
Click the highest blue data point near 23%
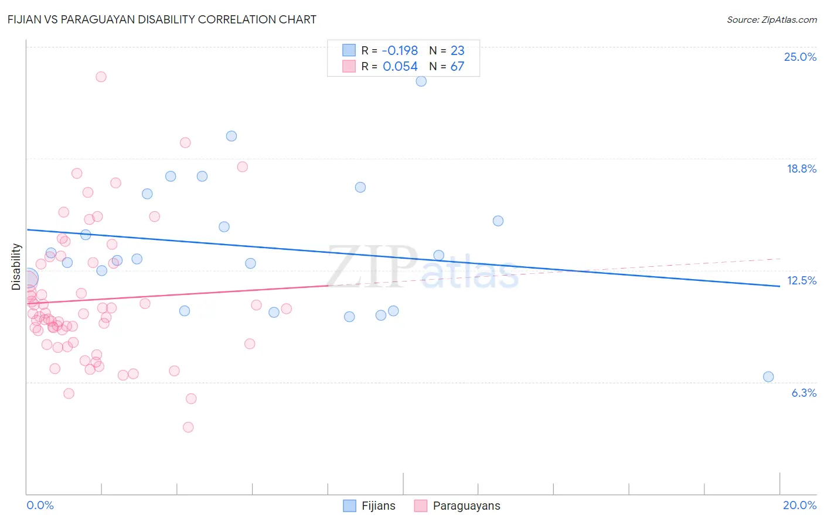pyautogui.click(x=421, y=81)
